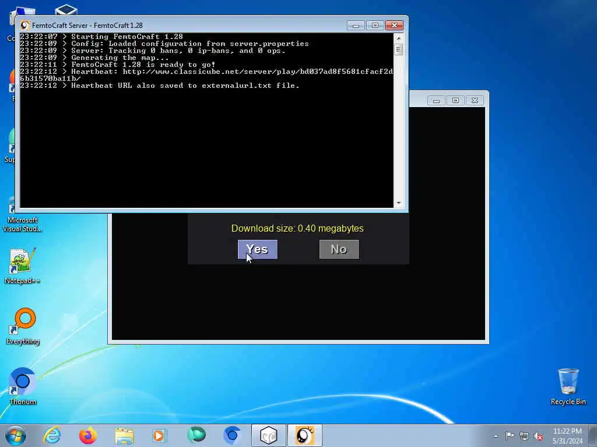This screenshot has width=597, height=447.
Task: Switch to the ClassiCube client taskbar item
Action: click(x=268, y=435)
